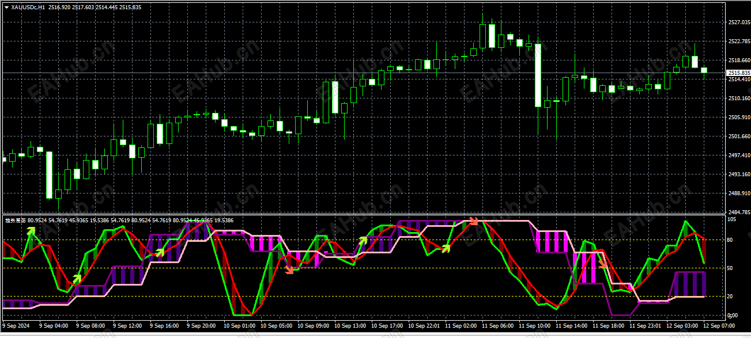Click price axis label 2488.910
The height and width of the screenshot is (338, 751).
(739, 193)
